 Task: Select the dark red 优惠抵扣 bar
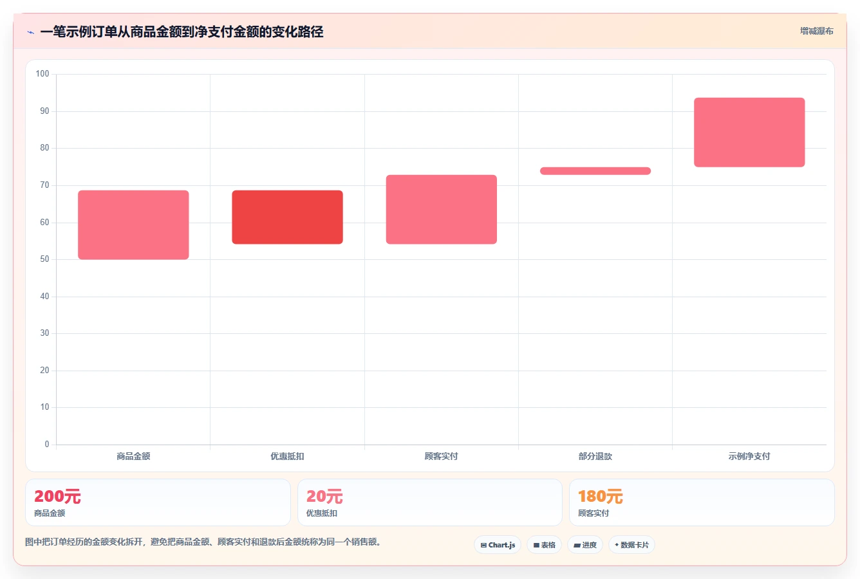point(287,217)
